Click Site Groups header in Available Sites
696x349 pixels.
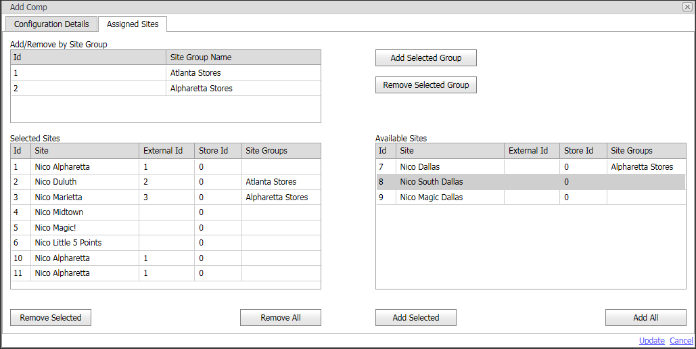[x=647, y=151]
